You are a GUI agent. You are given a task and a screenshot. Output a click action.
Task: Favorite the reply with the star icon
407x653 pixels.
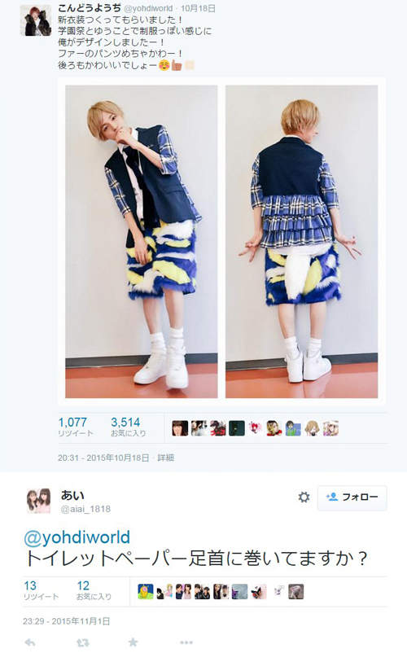pos(133,642)
